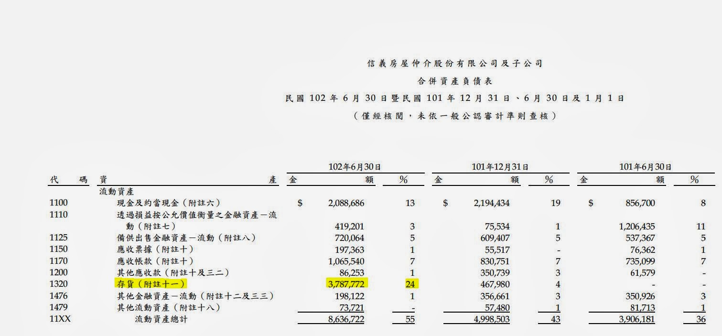
Task: Click the amount 609,407
Action: (495, 238)
